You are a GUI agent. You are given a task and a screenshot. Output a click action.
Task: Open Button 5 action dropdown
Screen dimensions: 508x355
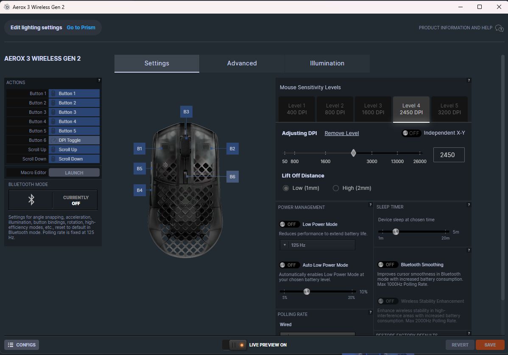(x=74, y=131)
